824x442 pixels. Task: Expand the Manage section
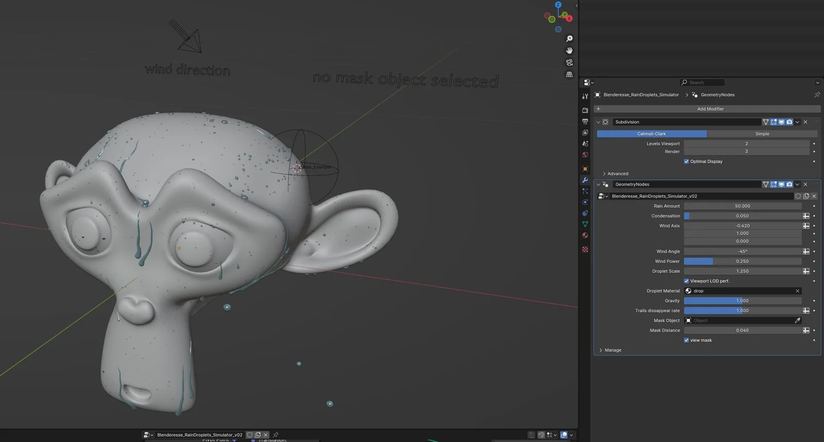click(612, 350)
